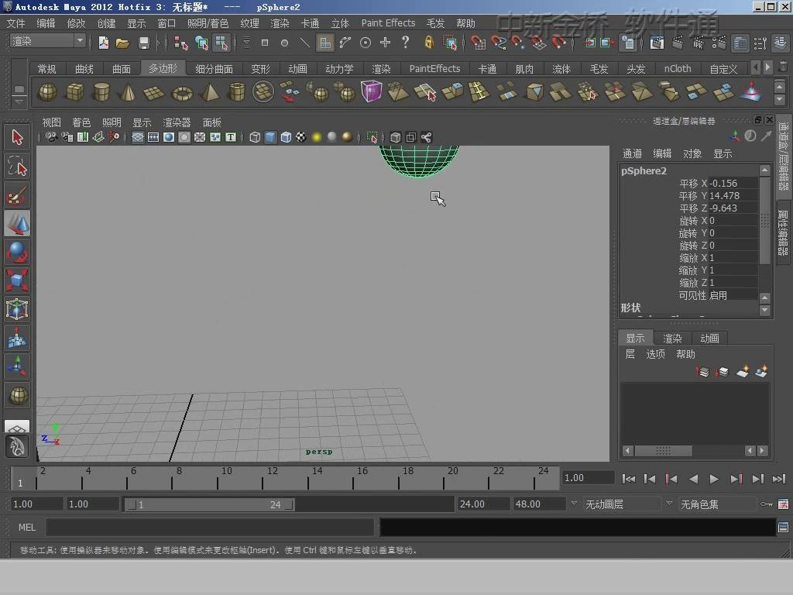Create a polygon pyramid from the shelf
The width and height of the screenshot is (793, 595).
(x=210, y=93)
